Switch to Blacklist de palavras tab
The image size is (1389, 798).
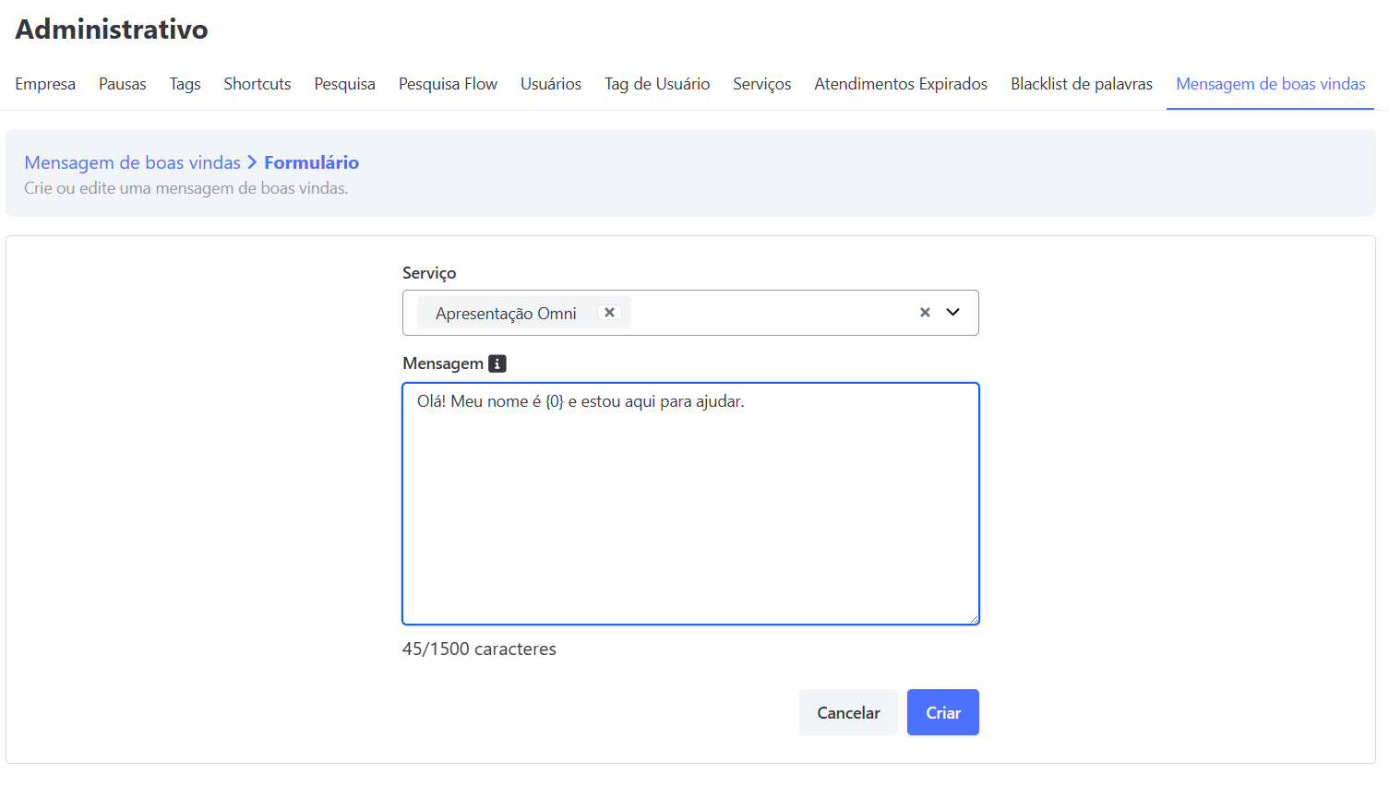tap(1082, 84)
